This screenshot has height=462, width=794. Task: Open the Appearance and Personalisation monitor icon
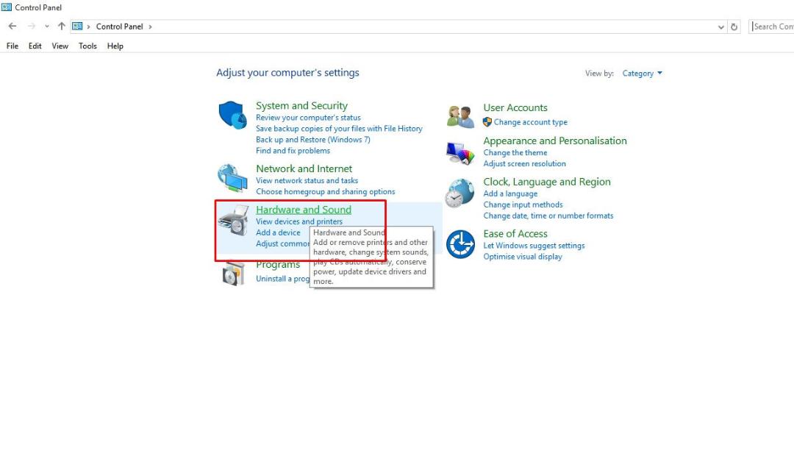[460, 153]
